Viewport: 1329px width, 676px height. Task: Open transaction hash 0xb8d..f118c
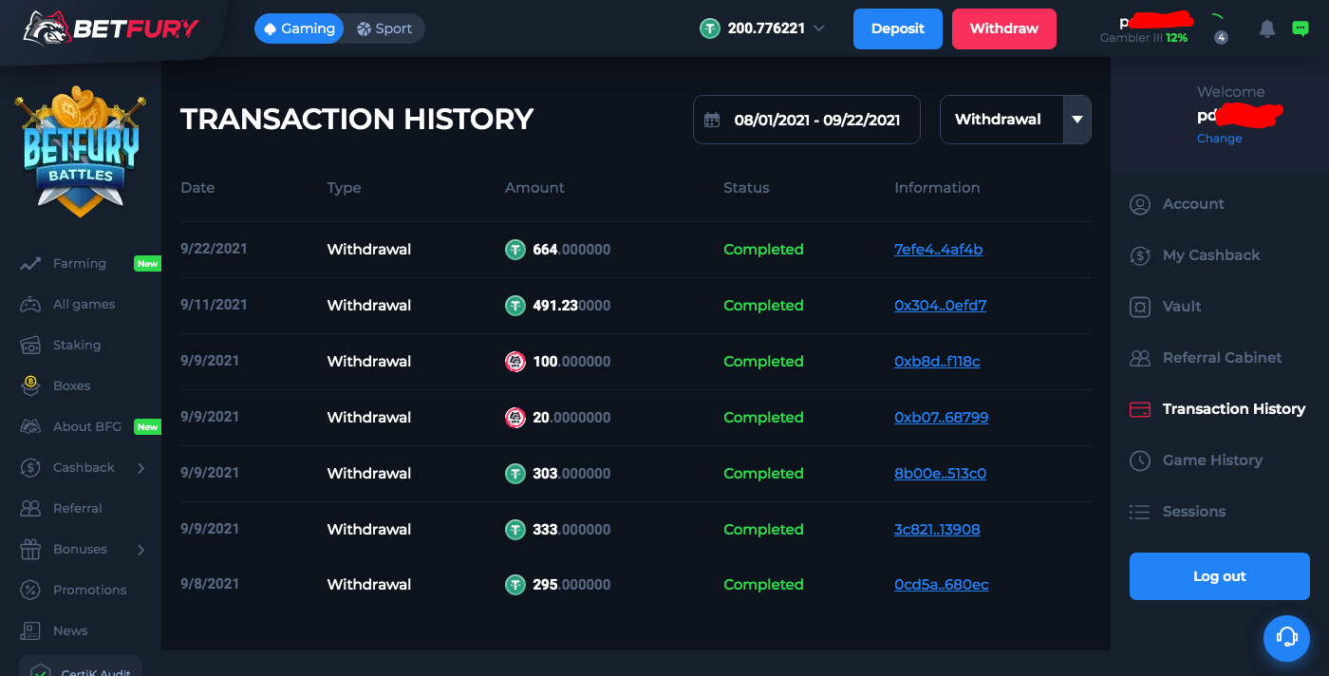click(x=937, y=362)
